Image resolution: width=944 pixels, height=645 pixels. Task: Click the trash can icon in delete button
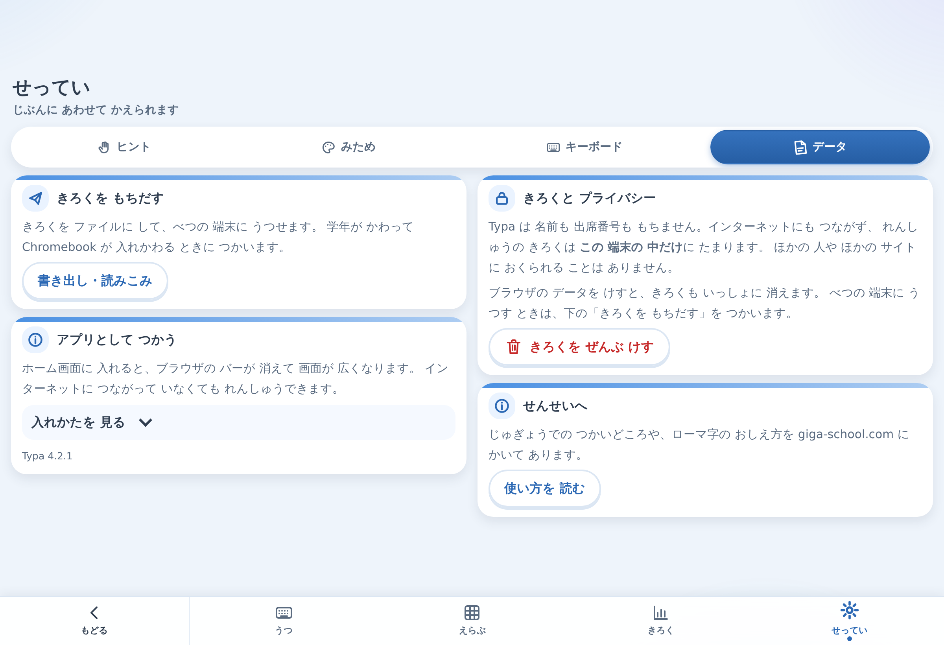[513, 347]
